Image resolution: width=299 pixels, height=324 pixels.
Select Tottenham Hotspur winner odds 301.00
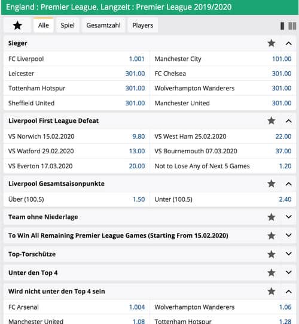(x=77, y=88)
